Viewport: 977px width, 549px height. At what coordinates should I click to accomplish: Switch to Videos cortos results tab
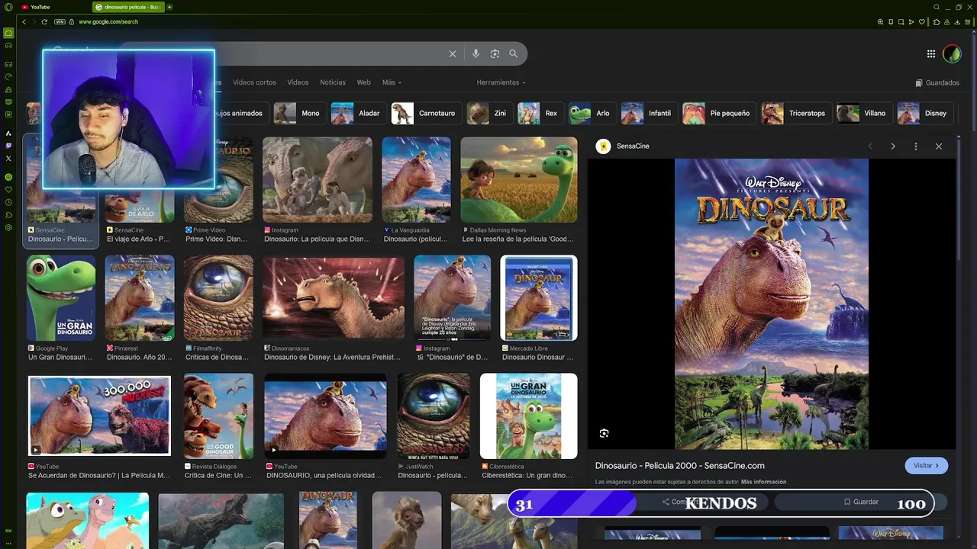click(254, 82)
